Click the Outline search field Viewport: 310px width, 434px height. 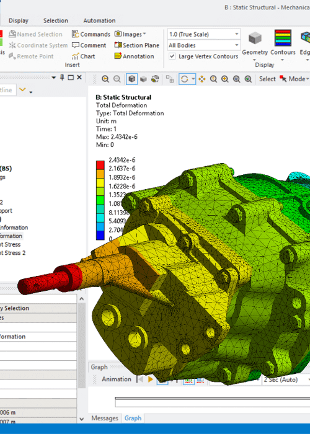[x=7, y=90]
